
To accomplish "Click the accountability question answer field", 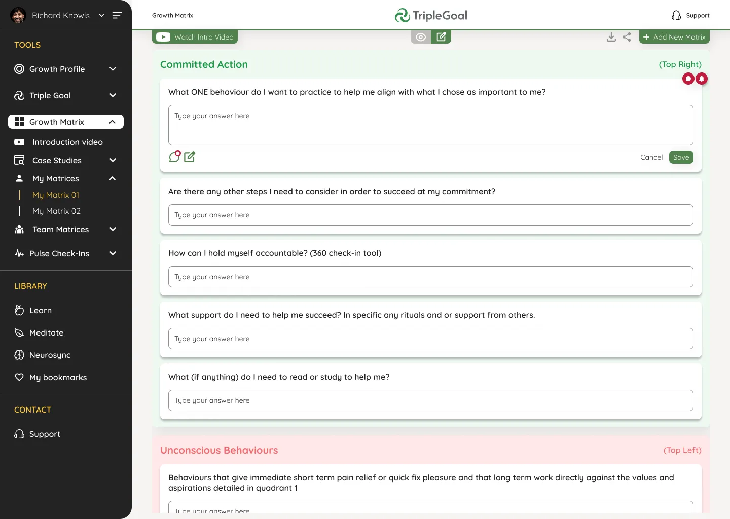I will point(430,277).
